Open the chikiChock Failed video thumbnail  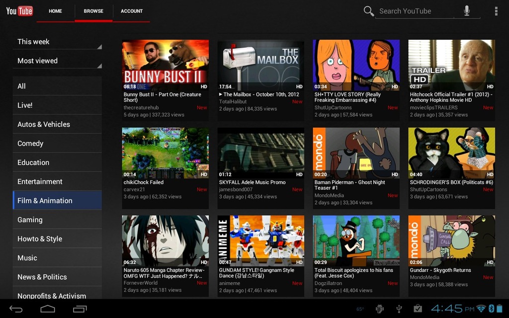[x=165, y=153]
